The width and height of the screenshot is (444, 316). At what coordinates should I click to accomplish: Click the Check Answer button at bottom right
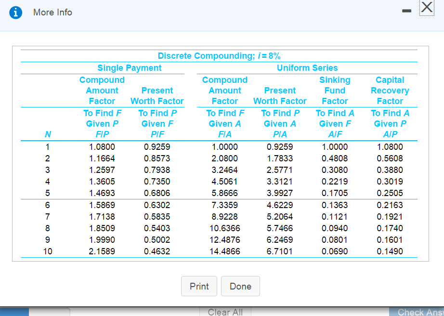[417, 312]
